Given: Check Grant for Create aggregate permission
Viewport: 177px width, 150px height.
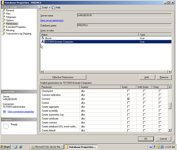Looking at the screenshot, I should click(128, 107).
